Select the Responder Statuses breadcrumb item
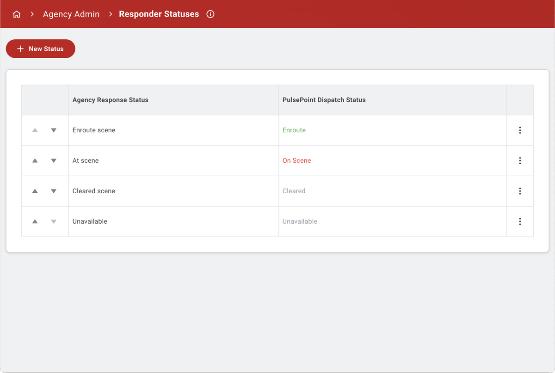This screenshot has height=373, width=555. coord(159,14)
